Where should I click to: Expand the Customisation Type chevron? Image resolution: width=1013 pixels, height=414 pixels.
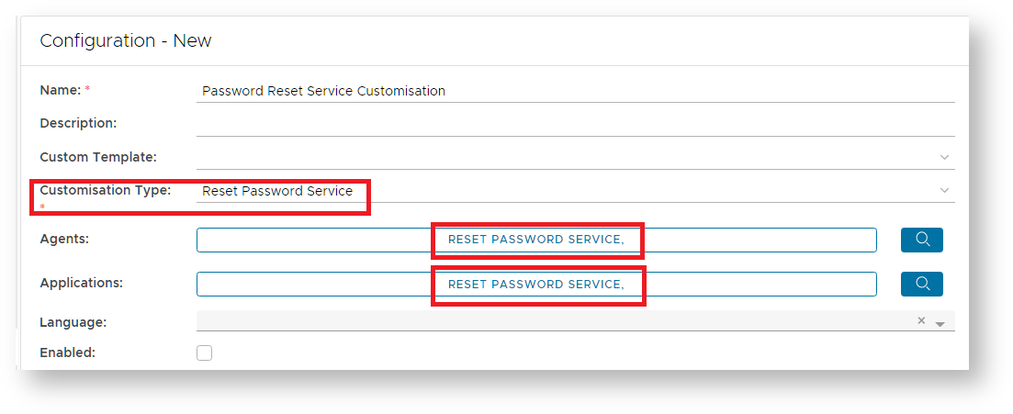pos(944,190)
